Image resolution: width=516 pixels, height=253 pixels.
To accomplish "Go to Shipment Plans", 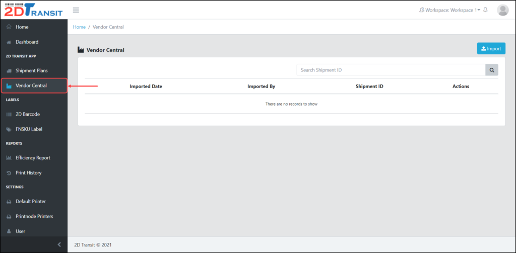I will (34, 70).
